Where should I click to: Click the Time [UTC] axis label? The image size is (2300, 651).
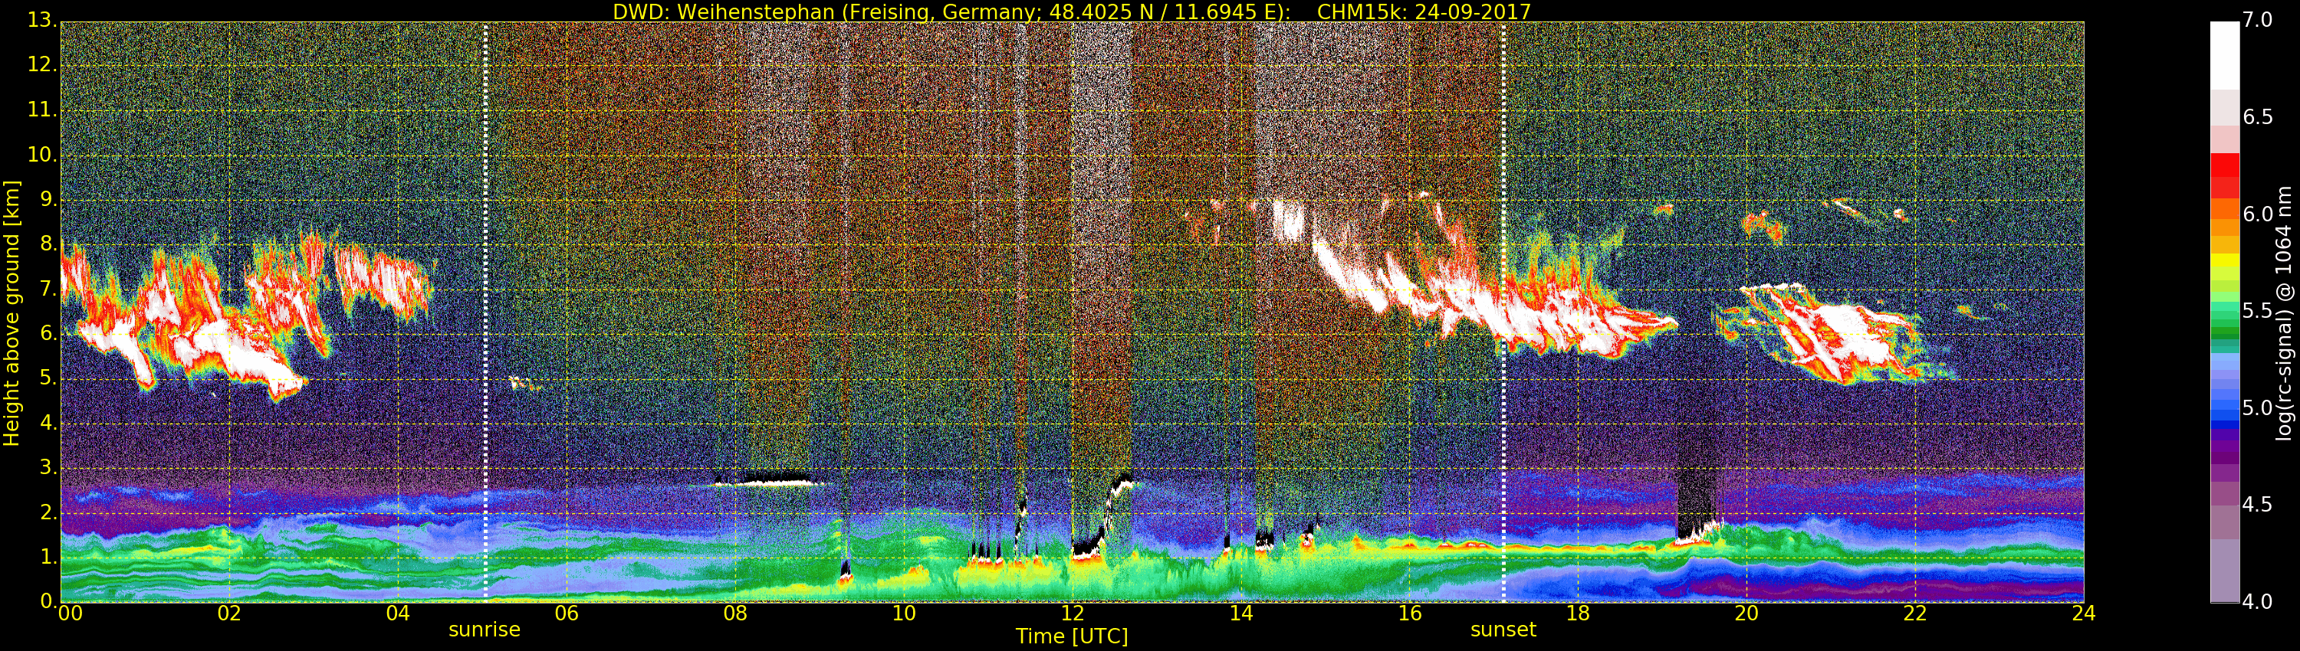tap(1072, 636)
